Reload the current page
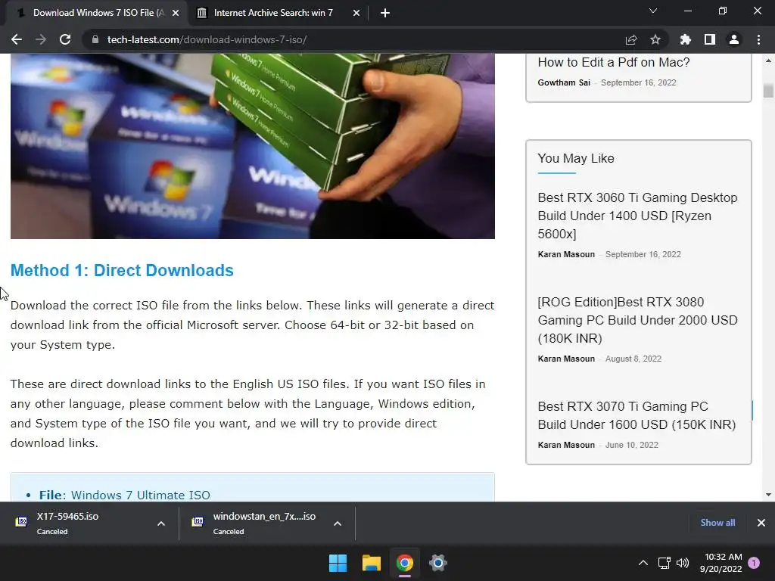This screenshot has width=775, height=581. [65, 39]
